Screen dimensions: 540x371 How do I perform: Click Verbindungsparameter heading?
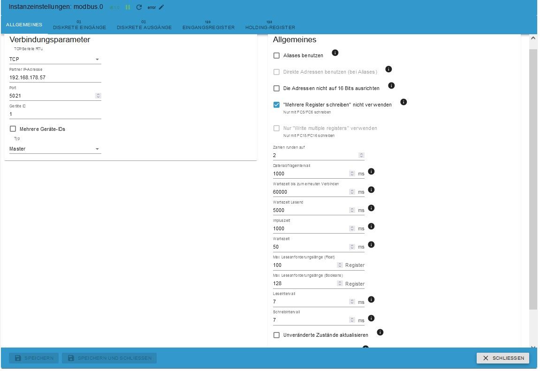[50, 39]
